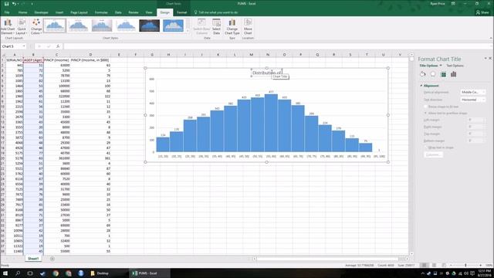The height and width of the screenshot is (278, 494).
Task: Open the format pane options arrow
Action: [486, 59]
